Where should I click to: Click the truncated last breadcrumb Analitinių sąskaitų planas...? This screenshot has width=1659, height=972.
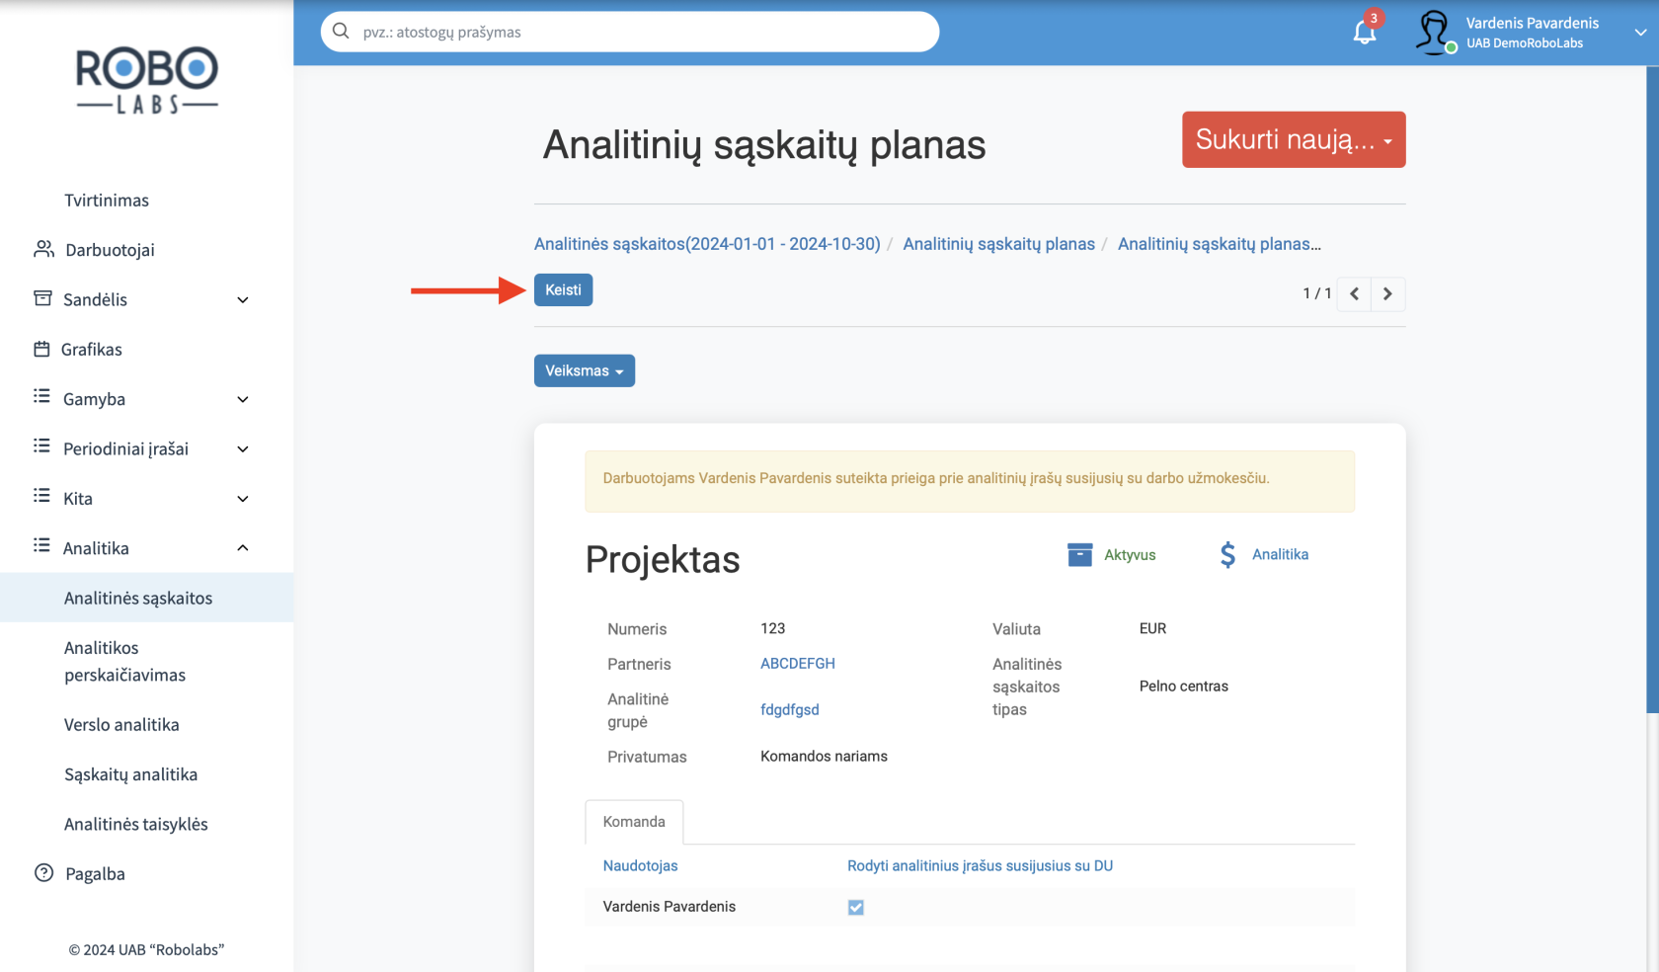pos(1219,244)
